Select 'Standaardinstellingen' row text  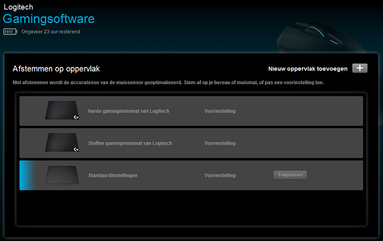(113, 175)
